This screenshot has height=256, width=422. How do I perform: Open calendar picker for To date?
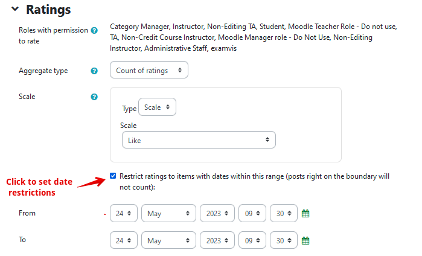(305, 240)
